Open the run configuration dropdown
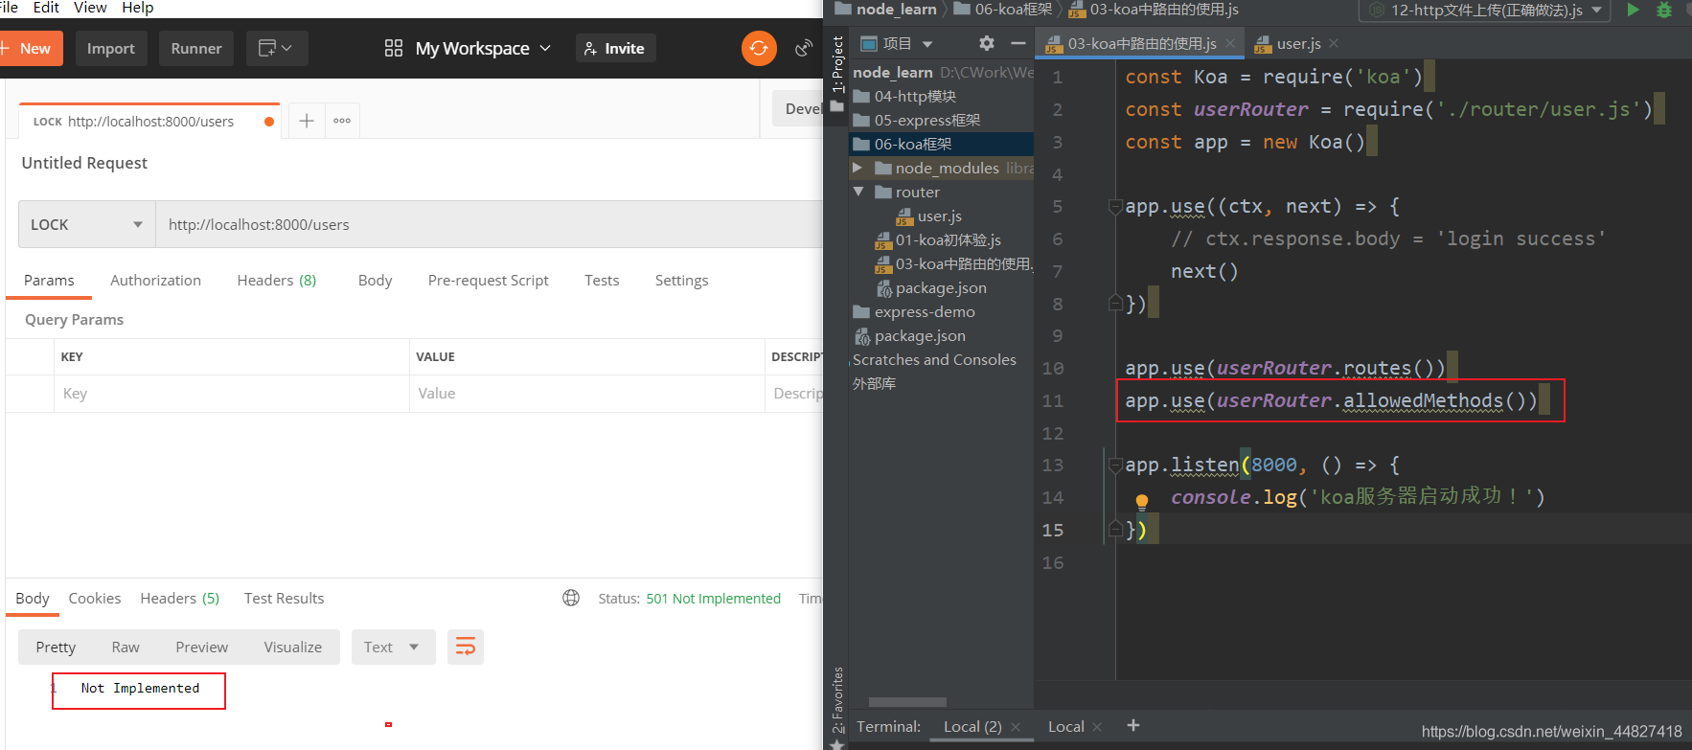The width and height of the screenshot is (1692, 750). coord(1486,10)
